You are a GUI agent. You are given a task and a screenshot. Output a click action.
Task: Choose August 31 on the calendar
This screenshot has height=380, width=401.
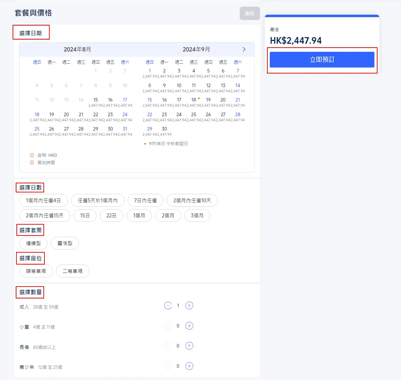[x=125, y=131]
